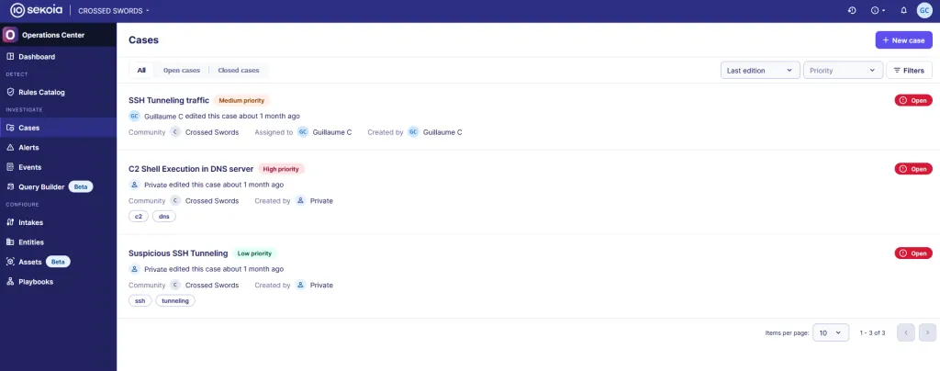The width and height of the screenshot is (940, 371).
Task: Switch to Open cases tab
Action: point(182,70)
